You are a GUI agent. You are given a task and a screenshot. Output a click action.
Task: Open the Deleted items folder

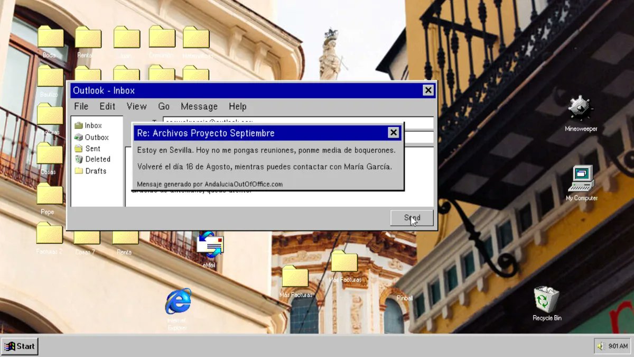(x=92, y=159)
